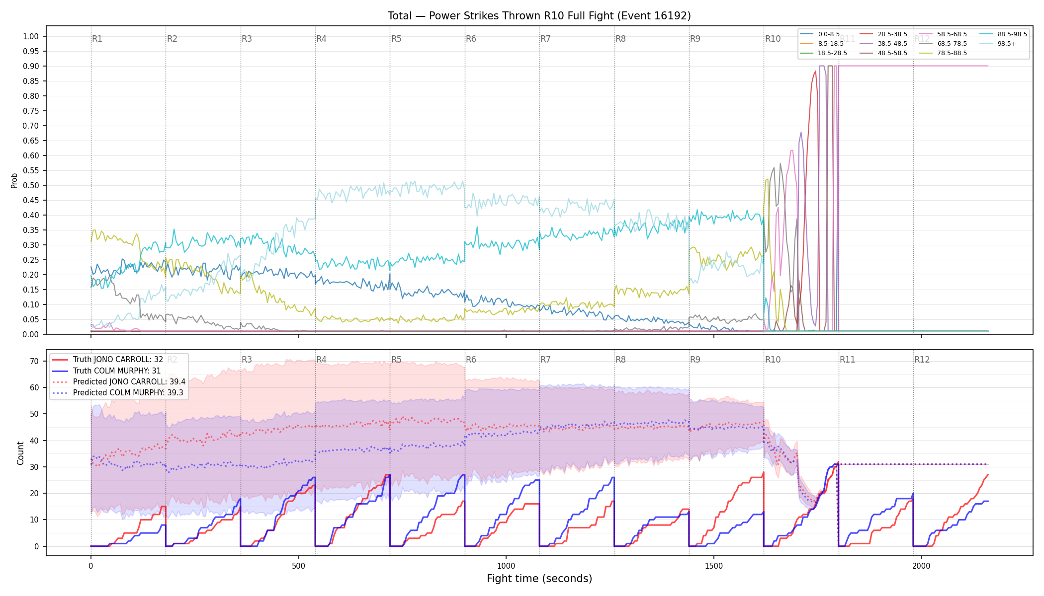Click the 10 tick on Count axis
The height and width of the screenshot is (596, 1044).
[34, 520]
